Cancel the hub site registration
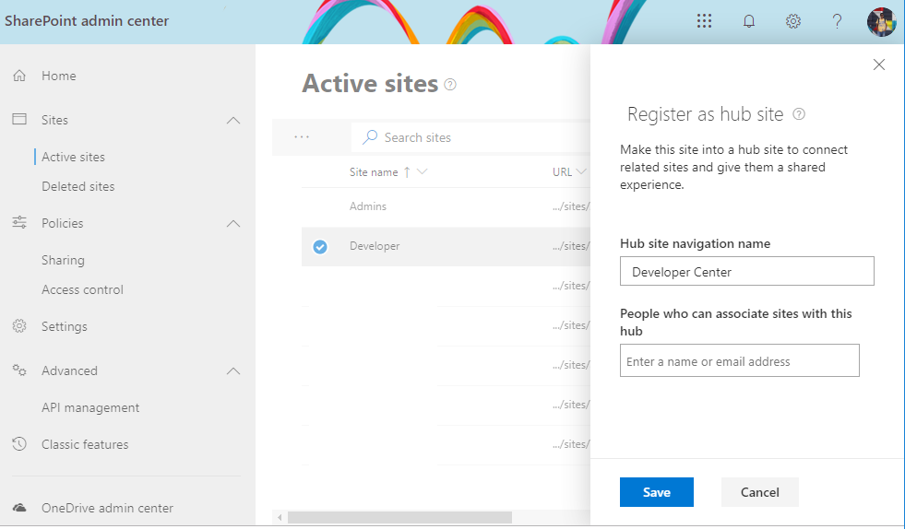The width and height of the screenshot is (905, 529). coord(759,492)
